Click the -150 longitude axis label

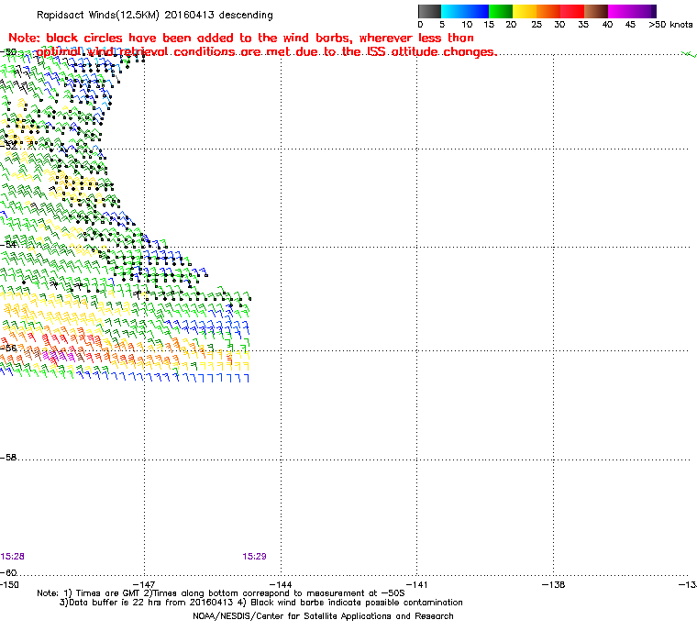[9, 584]
